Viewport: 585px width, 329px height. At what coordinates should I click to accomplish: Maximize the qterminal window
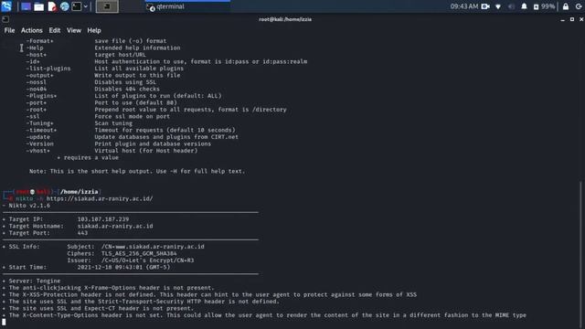pos(572,19)
